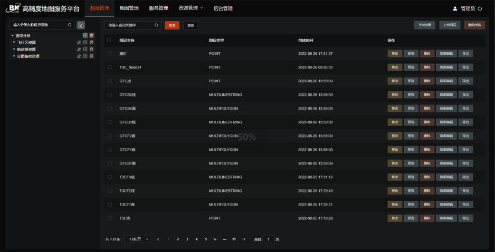Click the add icon beside 总图基础资源
Viewport: 495px width, 252px height.
tap(85, 56)
